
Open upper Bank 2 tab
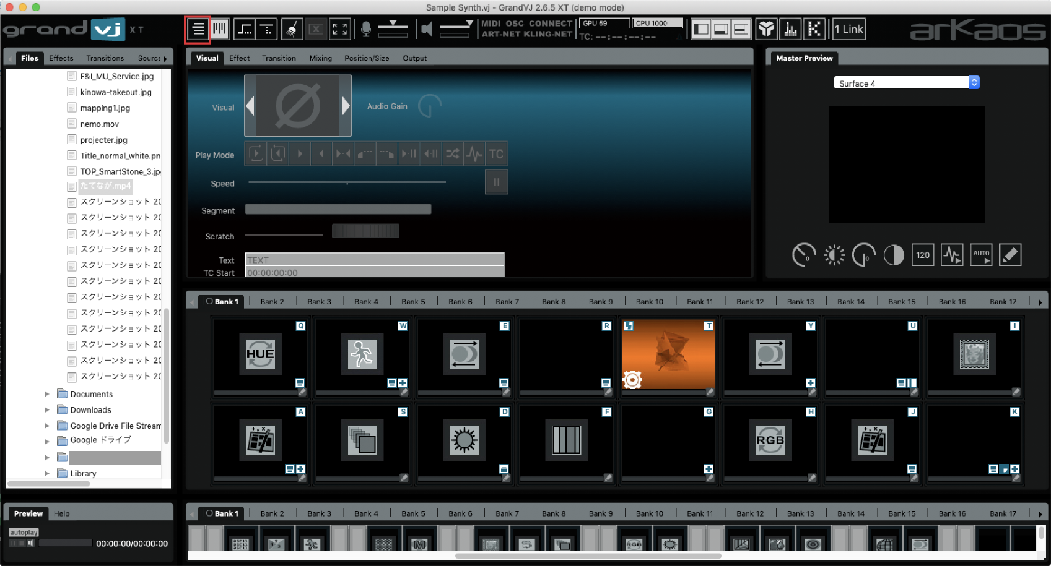(272, 302)
